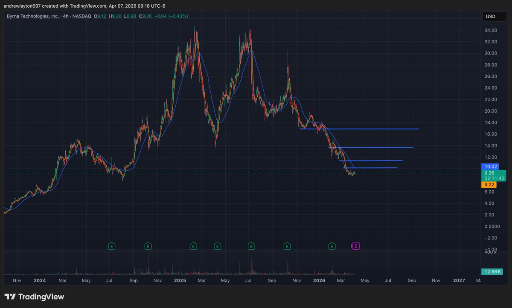Click the H9.26 high value in header
Screen dimensions: 512x308
(116, 16)
